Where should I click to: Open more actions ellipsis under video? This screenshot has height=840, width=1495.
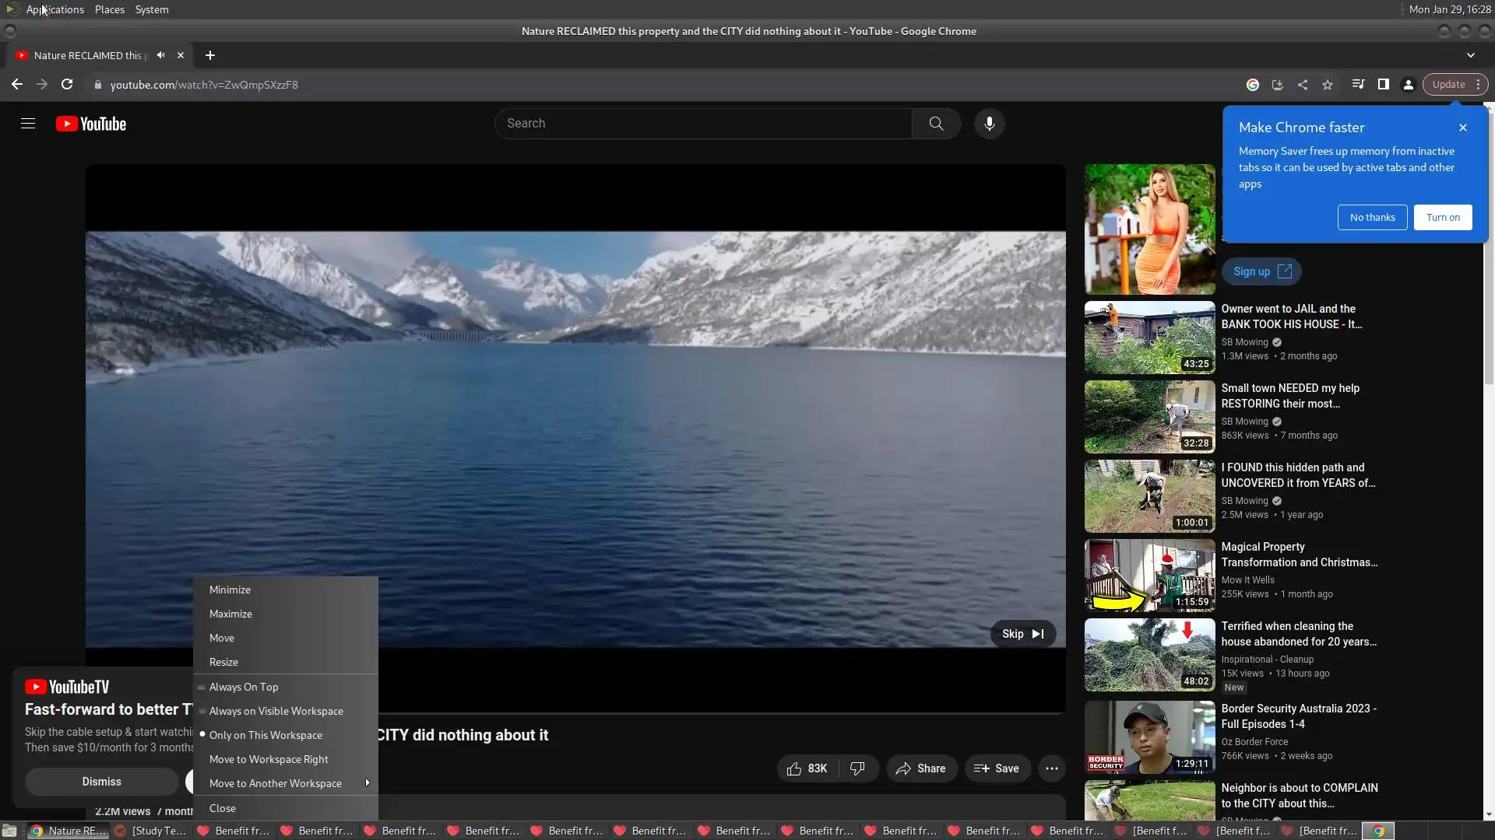(x=1051, y=768)
